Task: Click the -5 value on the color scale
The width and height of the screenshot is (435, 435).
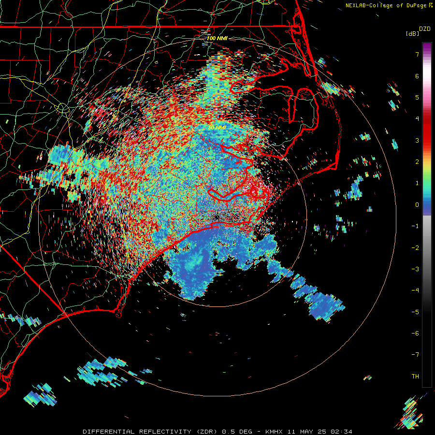Action: click(x=415, y=312)
